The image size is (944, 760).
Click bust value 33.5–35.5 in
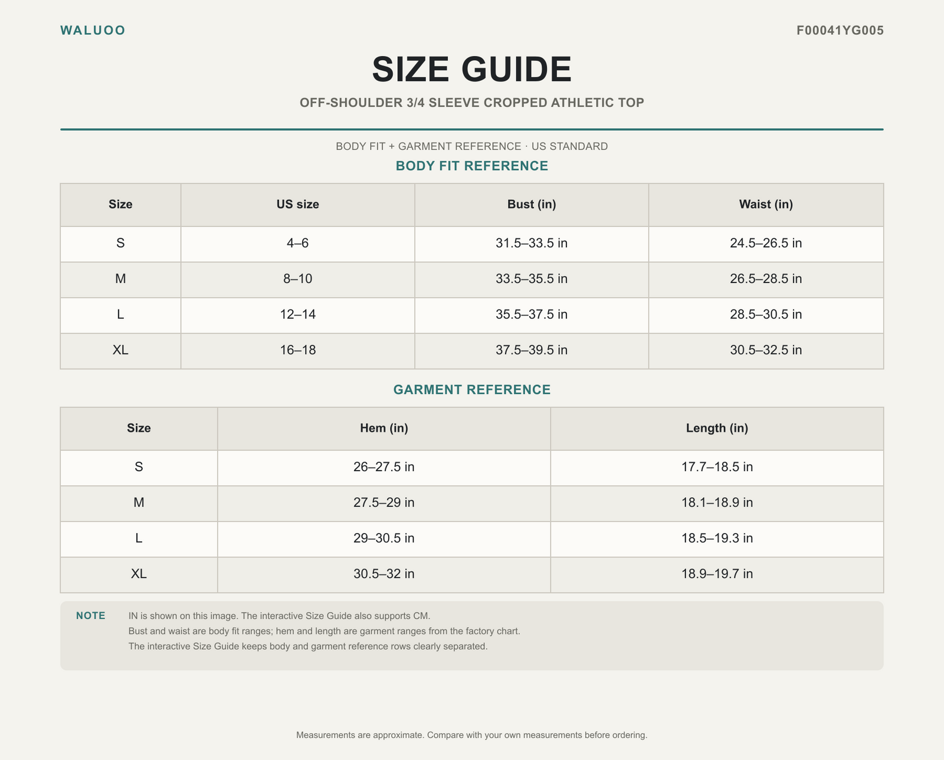point(532,278)
